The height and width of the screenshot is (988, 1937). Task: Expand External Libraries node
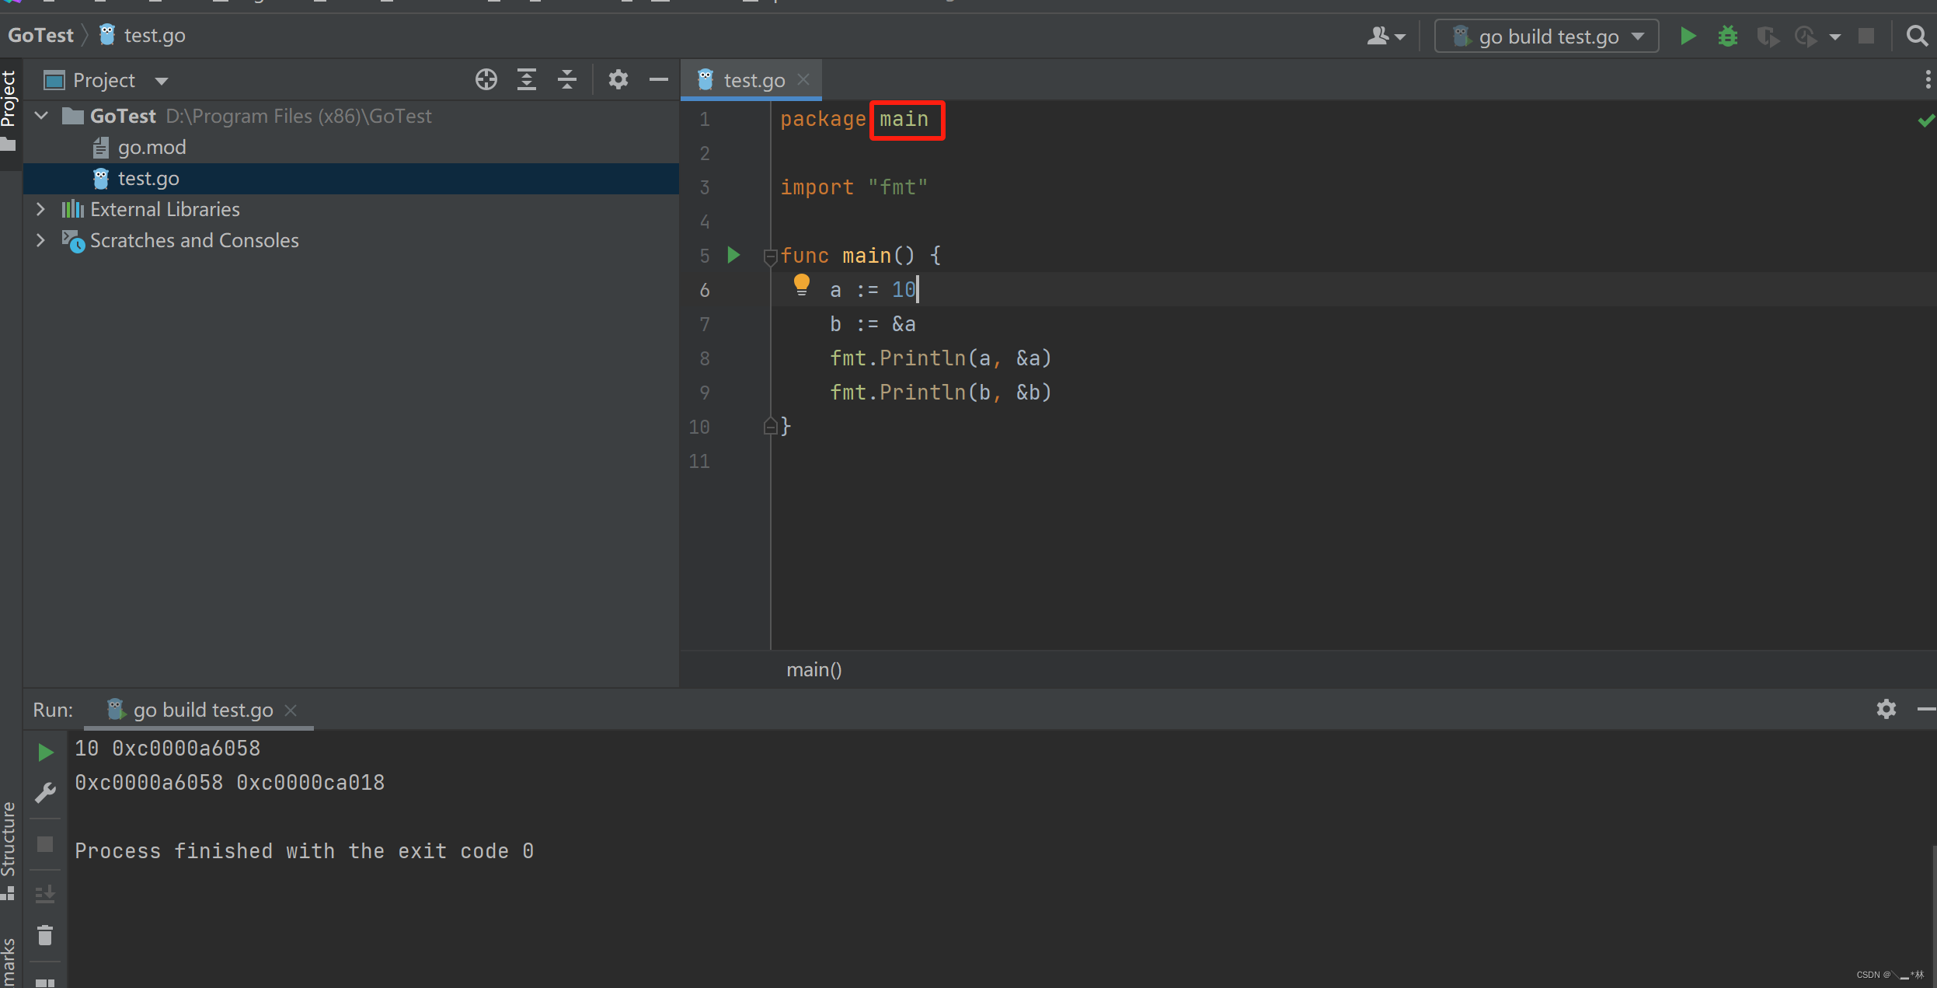tap(41, 209)
